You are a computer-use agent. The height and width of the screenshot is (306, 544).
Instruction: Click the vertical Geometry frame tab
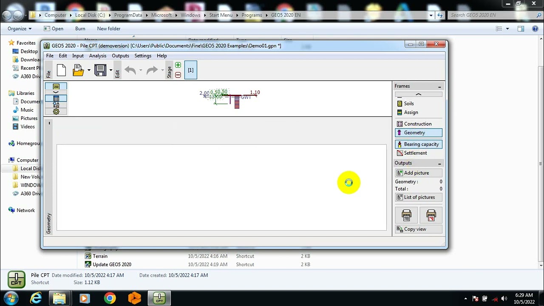[x=48, y=223]
